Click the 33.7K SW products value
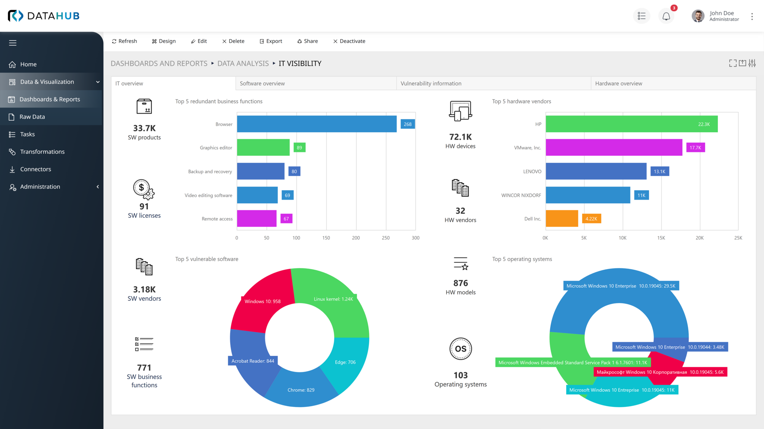764x429 pixels. [x=144, y=128]
